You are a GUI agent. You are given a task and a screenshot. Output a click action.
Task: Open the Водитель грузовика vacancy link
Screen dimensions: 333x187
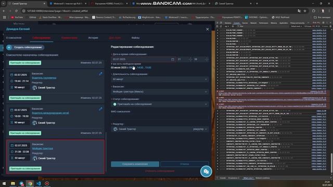point(44,78)
